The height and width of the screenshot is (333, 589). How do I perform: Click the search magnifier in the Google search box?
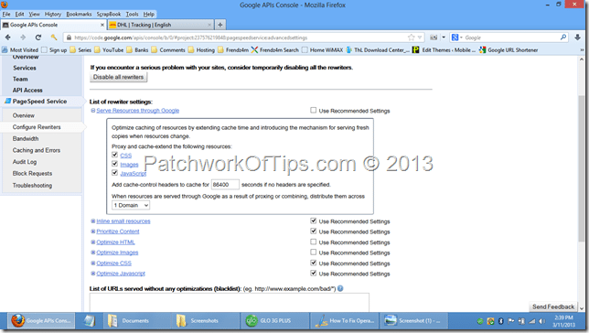click(563, 38)
